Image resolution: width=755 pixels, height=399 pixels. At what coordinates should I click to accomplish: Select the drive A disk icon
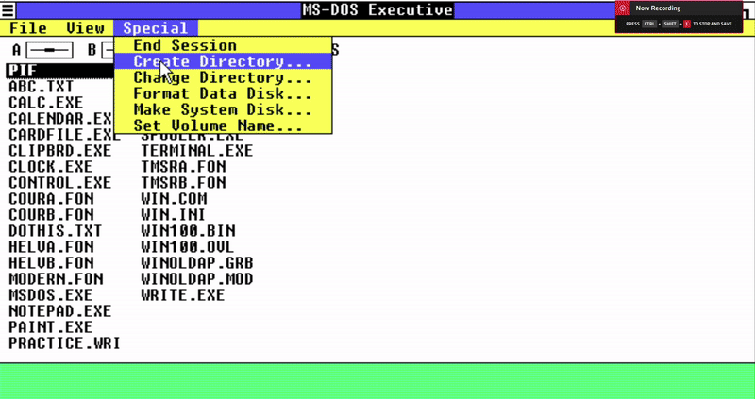50,50
